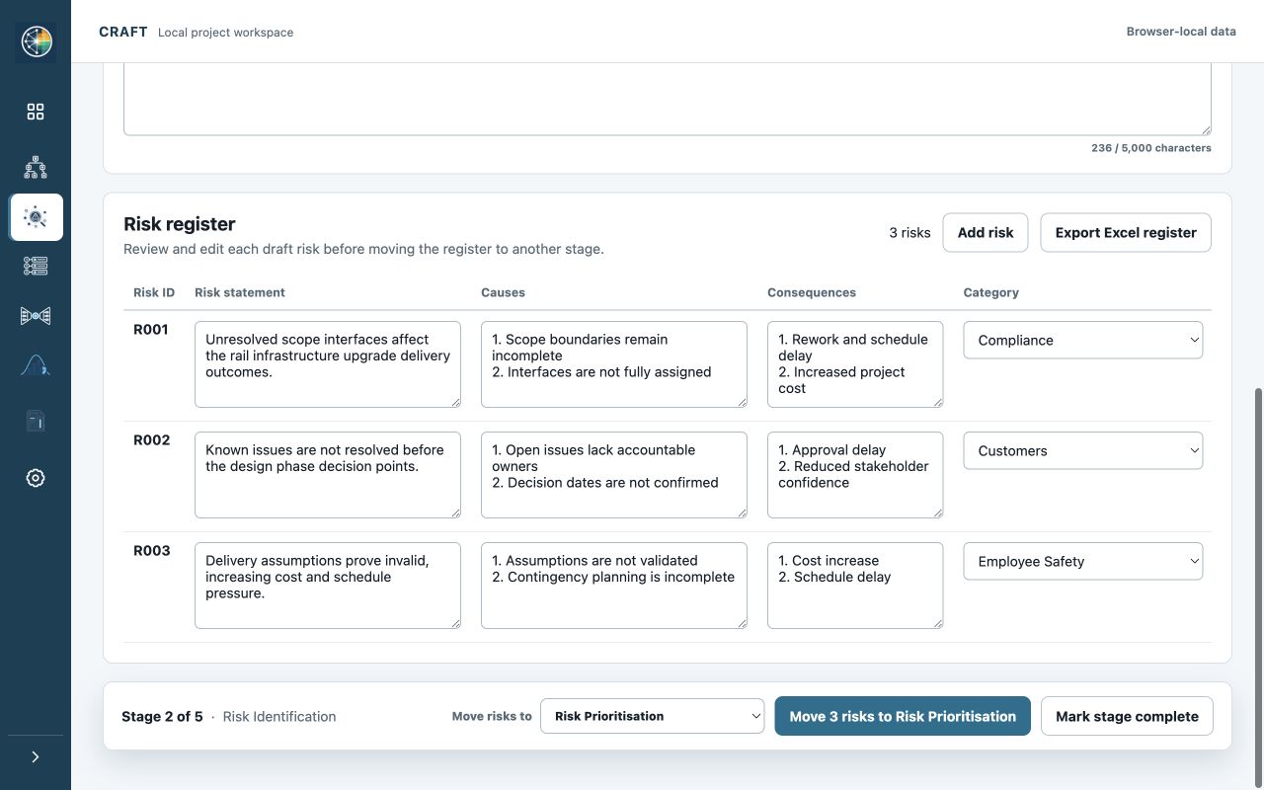Click the 'Risk Identification' stage label

(x=279, y=717)
